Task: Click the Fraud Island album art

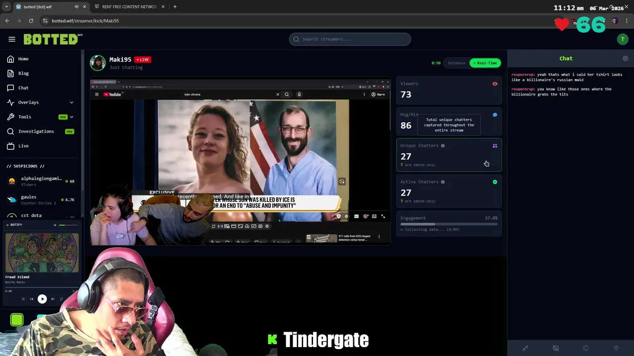Action: click(x=42, y=252)
